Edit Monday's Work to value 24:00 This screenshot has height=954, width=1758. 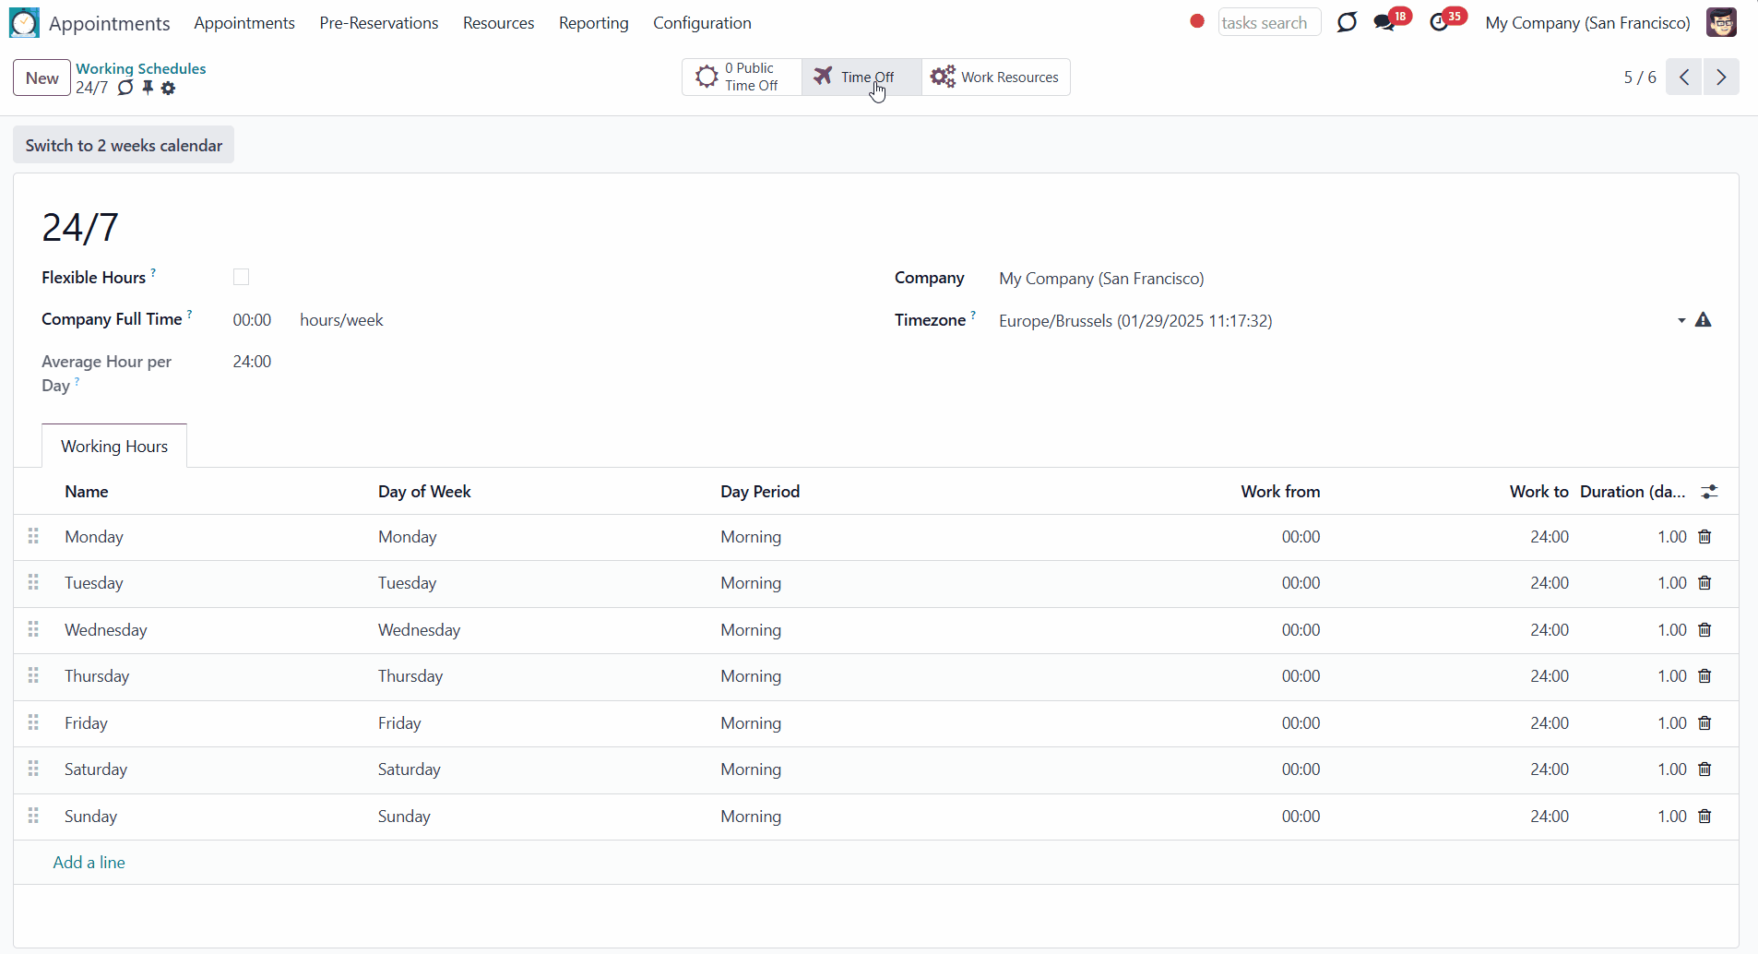(x=1550, y=537)
